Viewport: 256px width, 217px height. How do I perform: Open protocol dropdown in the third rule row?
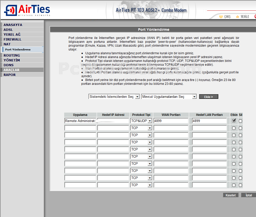141,135
